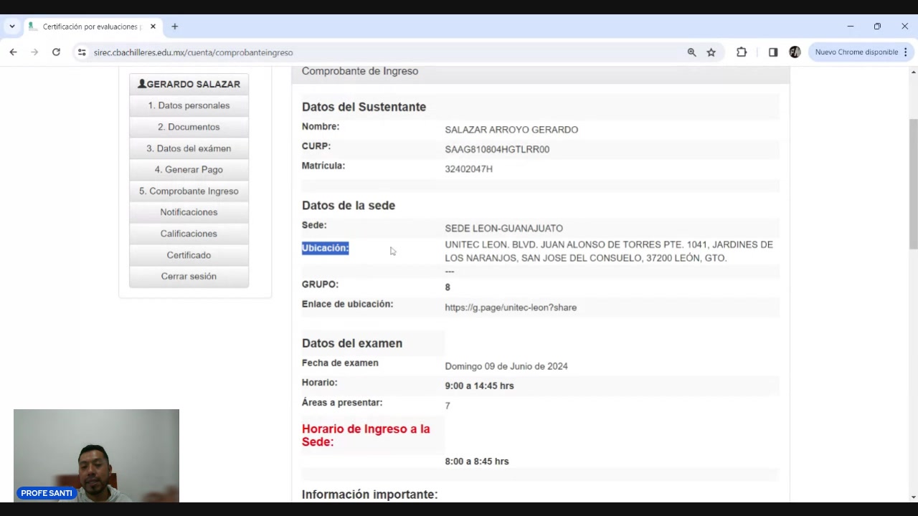Viewport: 918px width, 516px height.
Task: Open the g.page/unitec-leon location link
Action: pyautogui.click(x=511, y=307)
